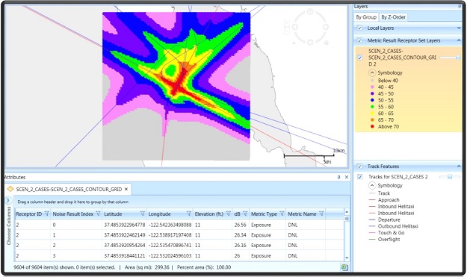Viewport: 467px width, 277px height.
Task: Open the dB column filter
Action: coord(245,214)
